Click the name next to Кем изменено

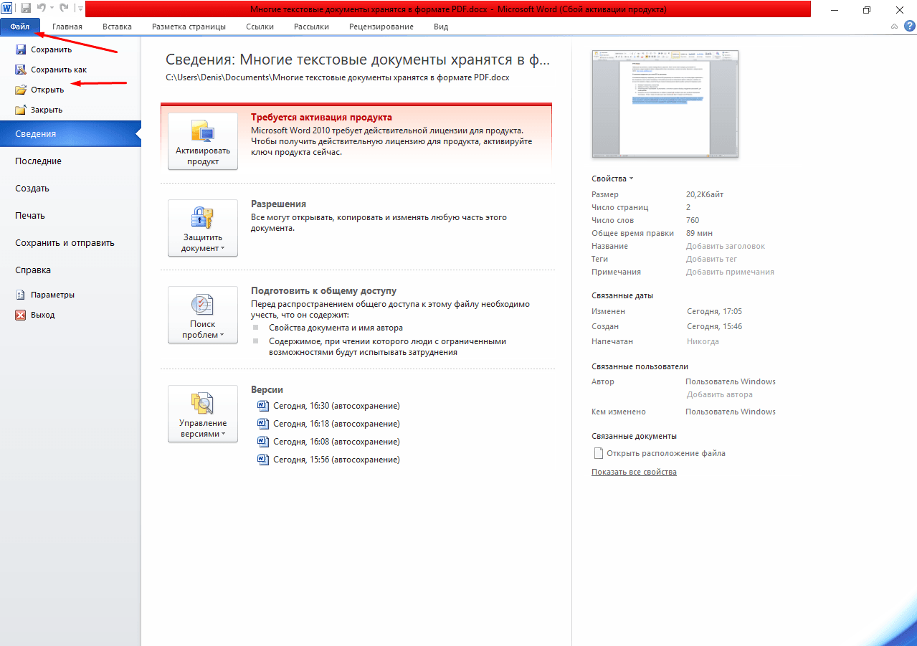(x=731, y=412)
